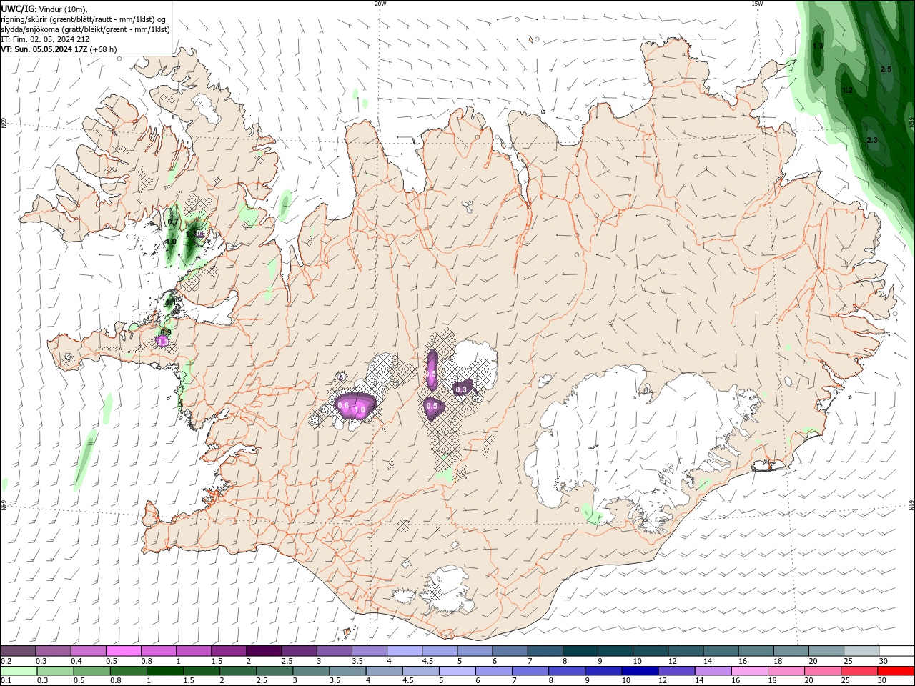Viewport: 915px width, 686px height.
Task: Select the magenta 1.5 snow legend swatch
Action: pyautogui.click(x=228, y=650)
